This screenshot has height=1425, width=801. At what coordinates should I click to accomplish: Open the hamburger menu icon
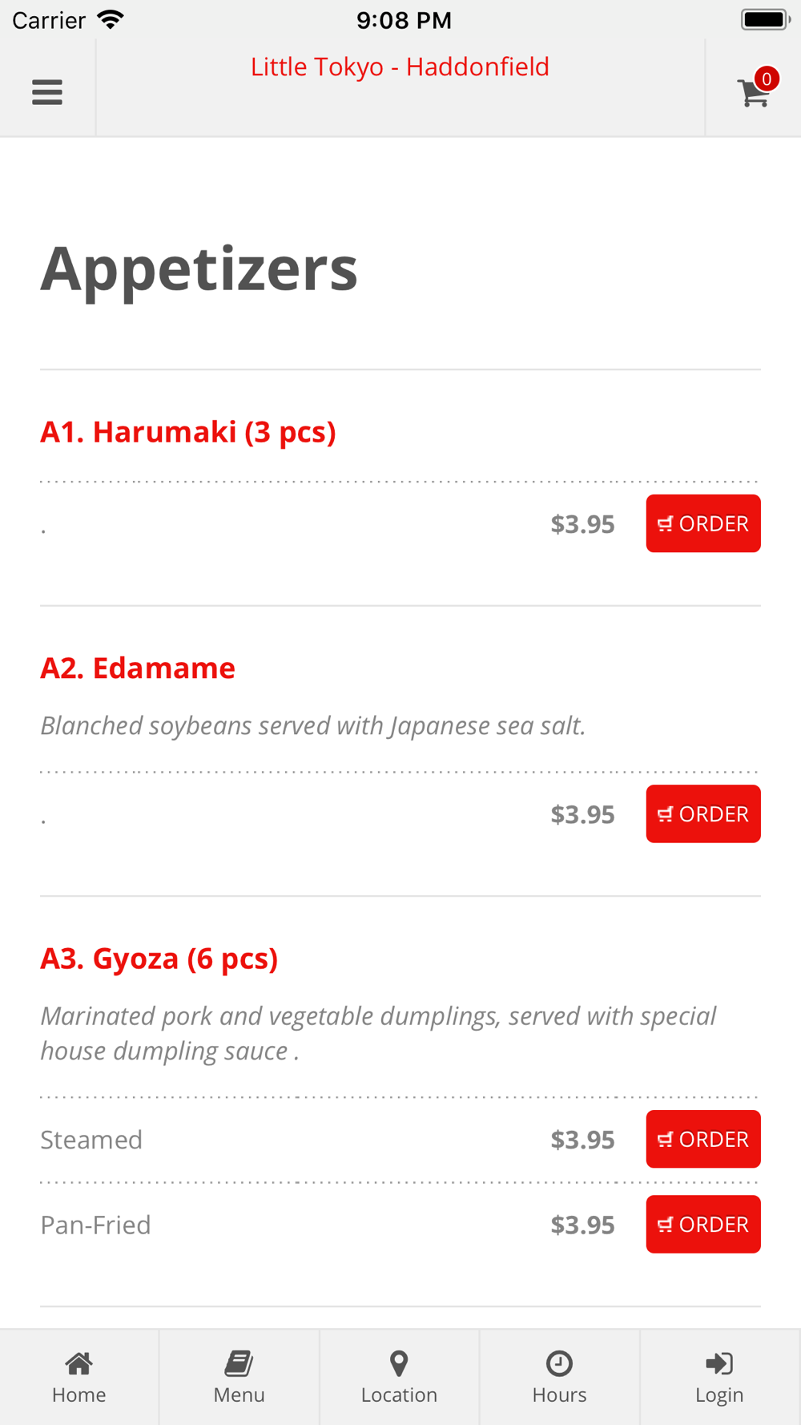(47, 92)
